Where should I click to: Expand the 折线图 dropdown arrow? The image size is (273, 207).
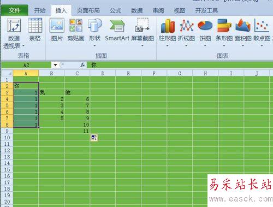[x=186, y=45]
